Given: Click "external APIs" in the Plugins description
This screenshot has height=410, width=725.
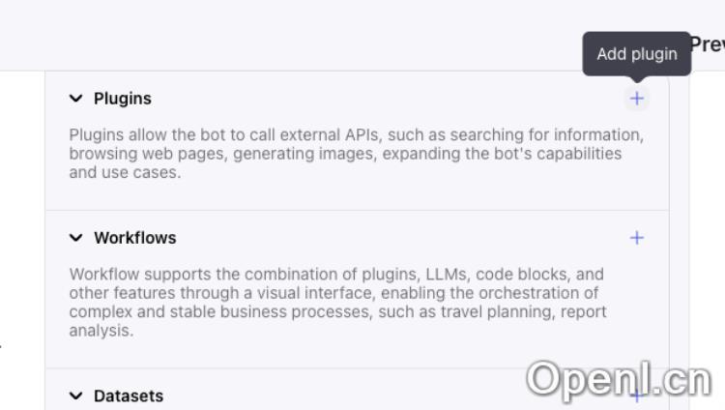Looking at the screenshot, I should tap(335, 135).
